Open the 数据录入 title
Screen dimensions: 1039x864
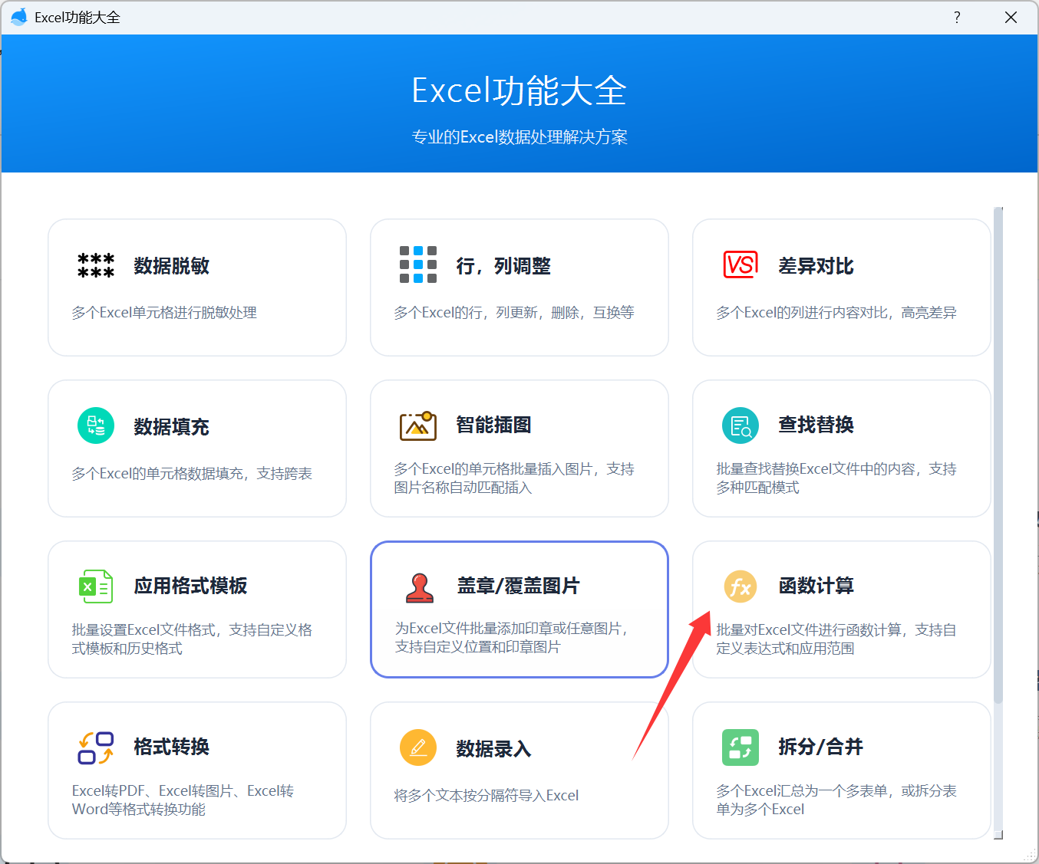click(494, 749)
